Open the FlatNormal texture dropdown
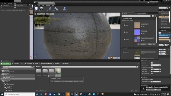 [x=144, y=31]
